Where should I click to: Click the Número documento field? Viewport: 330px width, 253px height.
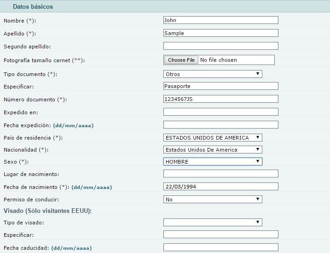click(x=221, y=99)
